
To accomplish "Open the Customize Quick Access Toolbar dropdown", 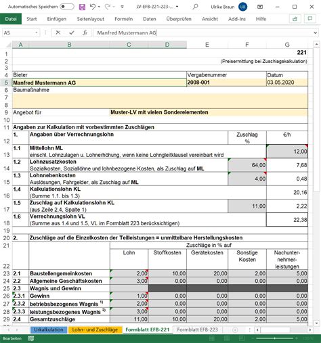I will click(122, 7).
